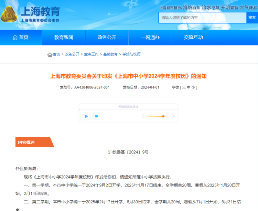Open the 教育新闻 navigation menu
This screenshot has height=211, width=258.
[64, 38]
